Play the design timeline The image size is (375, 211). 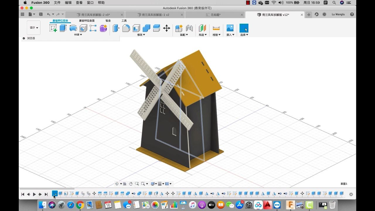(34, 194)
